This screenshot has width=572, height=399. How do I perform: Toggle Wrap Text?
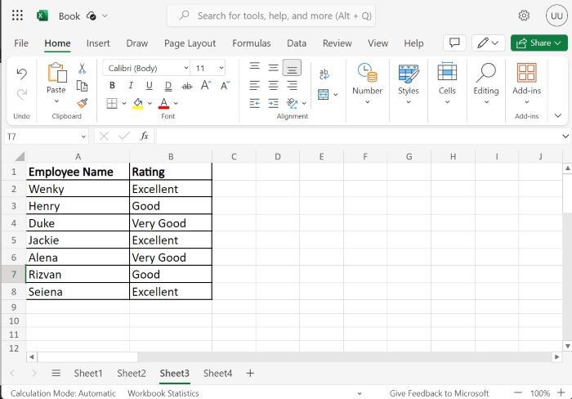point(324,74)
